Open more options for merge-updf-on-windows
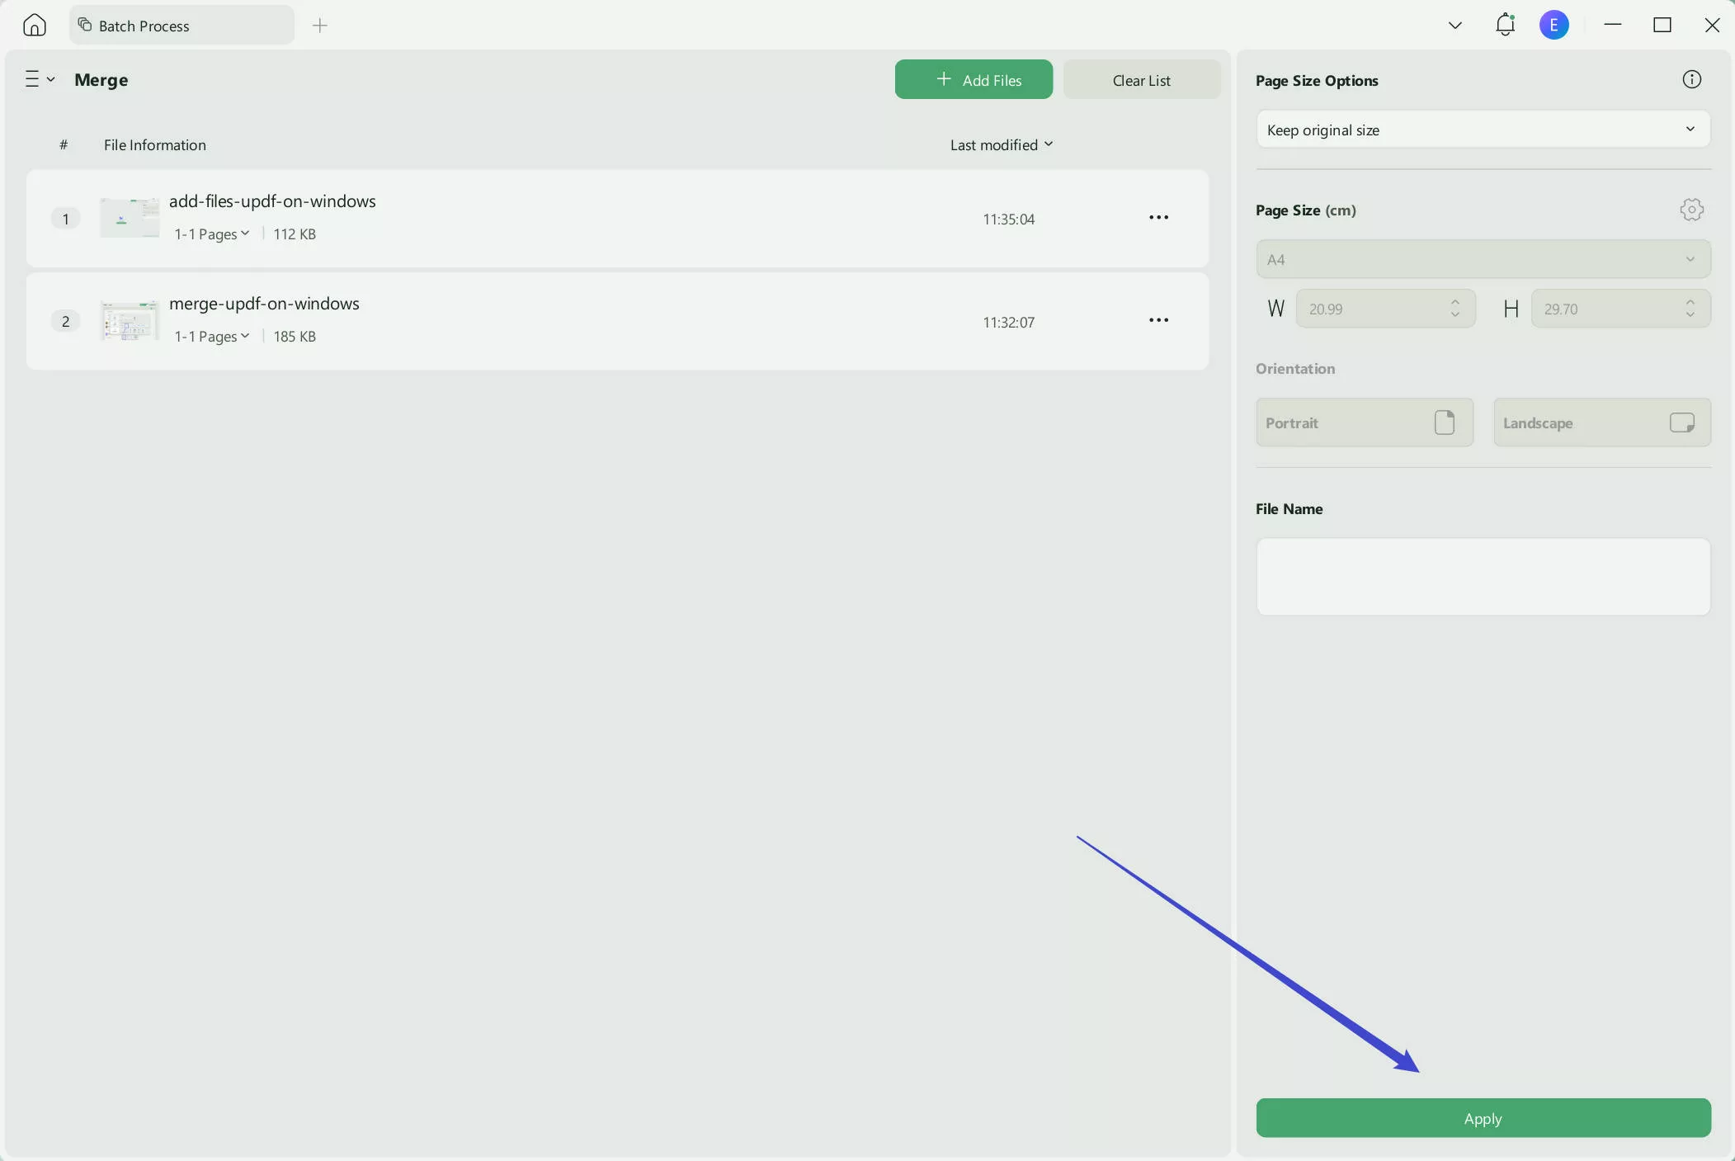Viewport: 1735px width, 1161px height. click(x=1158, y=320)
